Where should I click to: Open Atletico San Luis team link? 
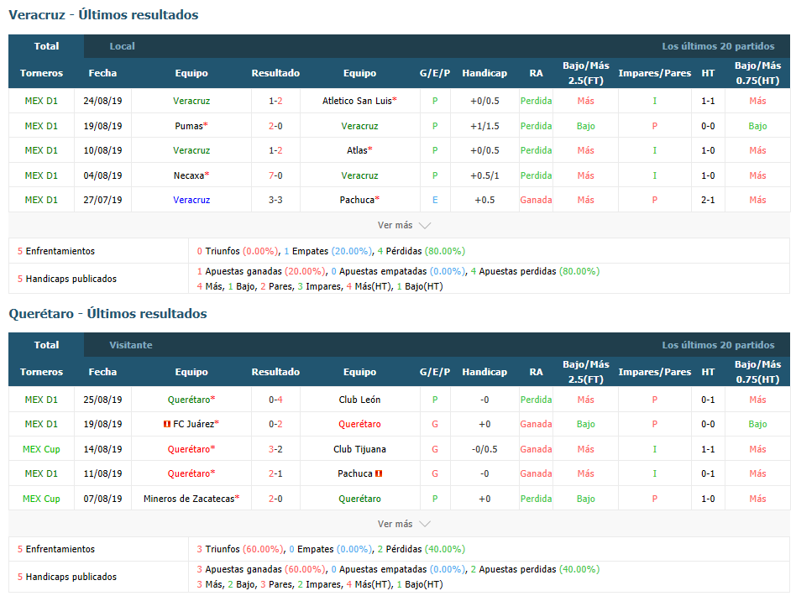click(x=357, y=101)
